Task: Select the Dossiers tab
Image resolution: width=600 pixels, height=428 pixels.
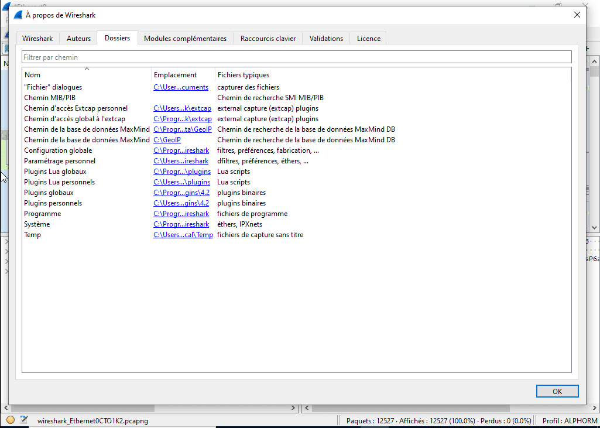Action: (117, 38)
